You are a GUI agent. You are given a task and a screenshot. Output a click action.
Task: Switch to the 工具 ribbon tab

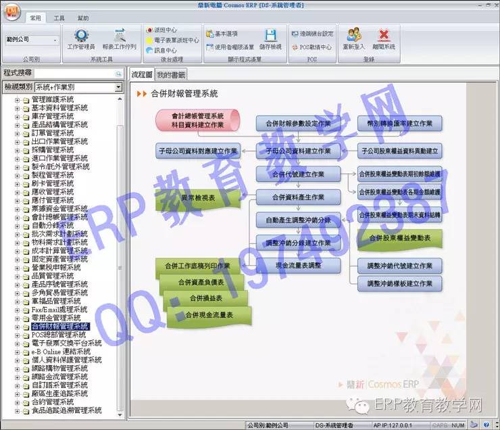59,18
